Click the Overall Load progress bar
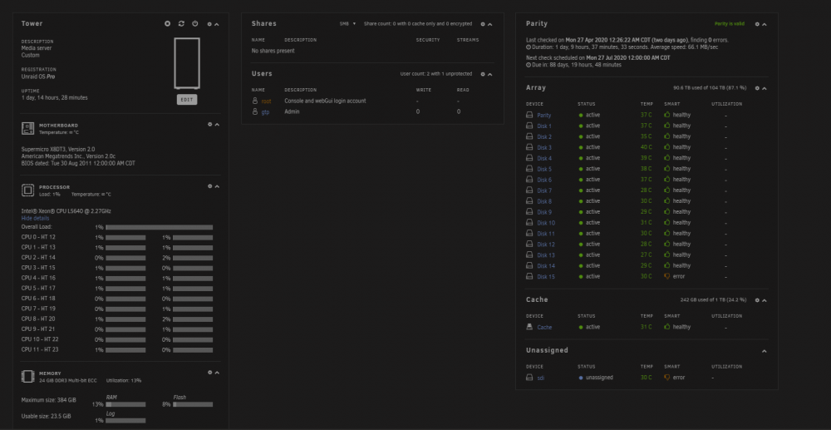831x430 pixels. tap(160, 227)
